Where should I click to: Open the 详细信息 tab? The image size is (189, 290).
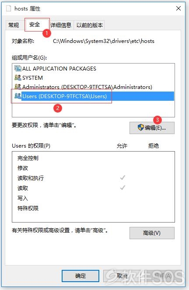61,25
